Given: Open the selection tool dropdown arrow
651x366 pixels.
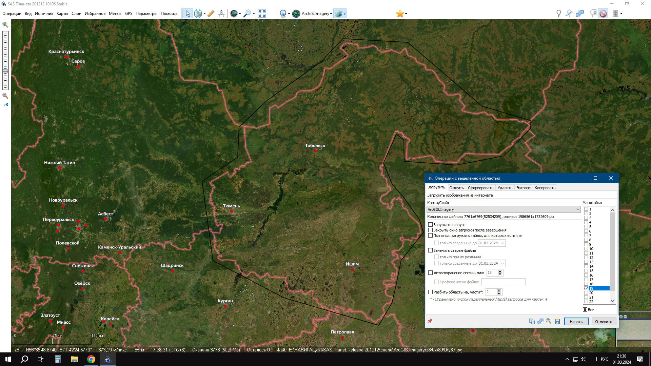Looking at the screenshot, I should click(204, 14).
